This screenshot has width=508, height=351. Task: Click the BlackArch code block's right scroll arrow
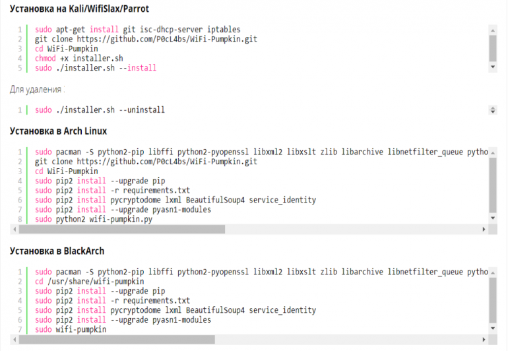coord(484,340)
